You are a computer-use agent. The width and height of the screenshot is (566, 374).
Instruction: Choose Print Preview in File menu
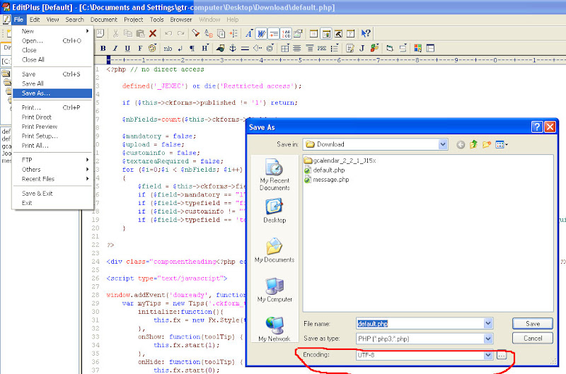point(52,127)
